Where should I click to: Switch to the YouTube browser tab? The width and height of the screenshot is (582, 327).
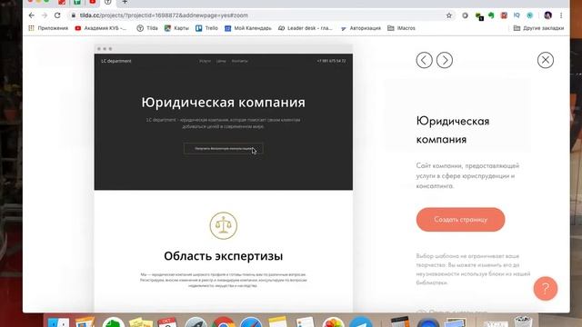[93, 2]
